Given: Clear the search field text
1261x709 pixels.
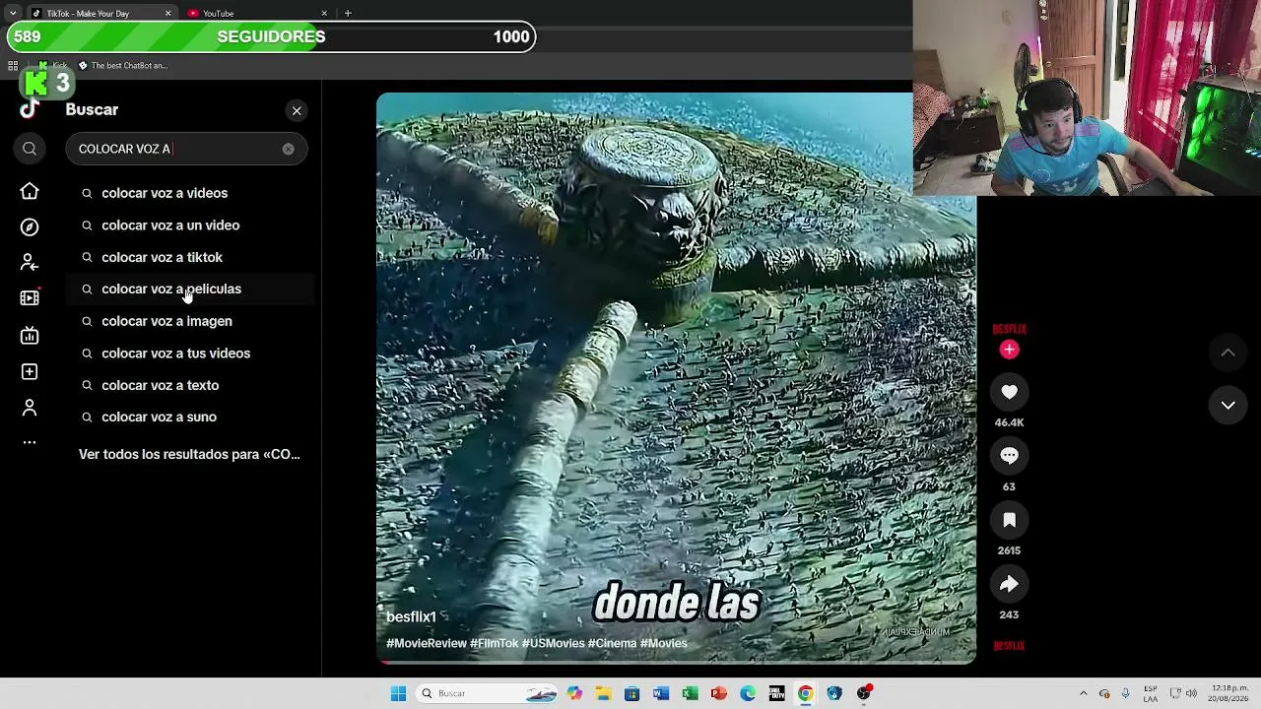Looking at the screenshot, I should pyautogui.click(x=288, y=149).
